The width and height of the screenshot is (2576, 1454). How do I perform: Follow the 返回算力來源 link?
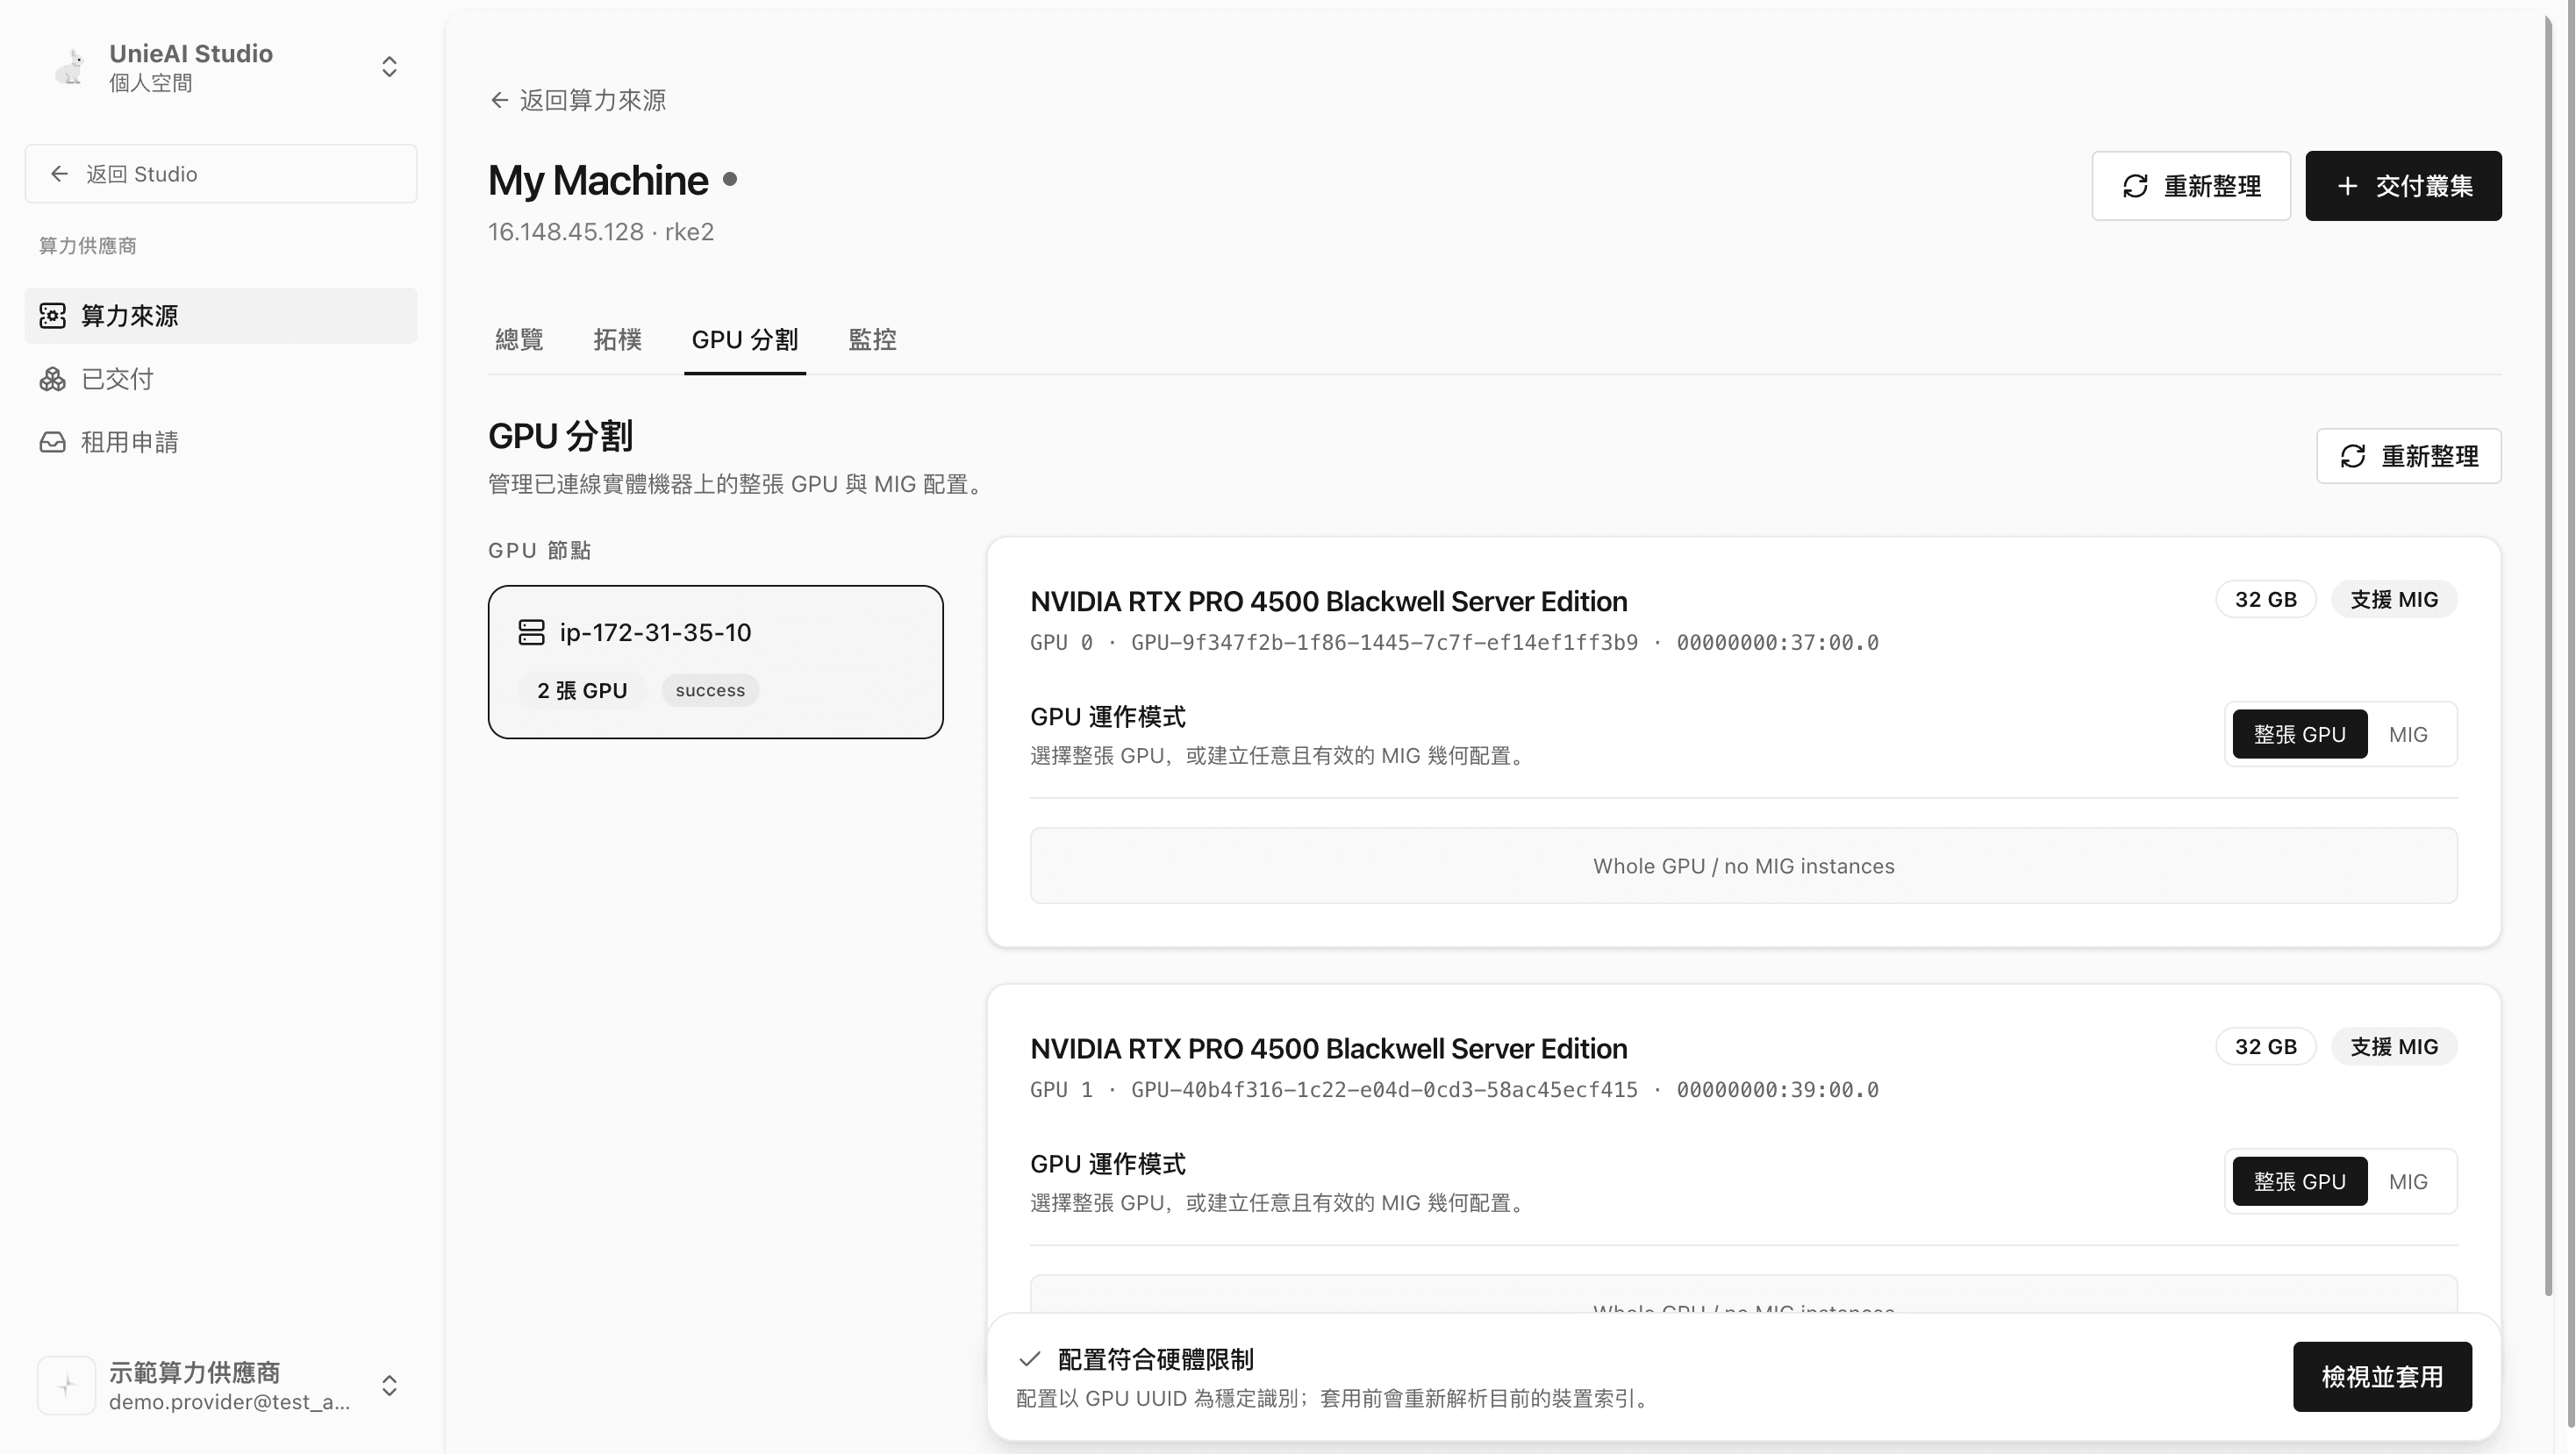(x=578, y=100)
